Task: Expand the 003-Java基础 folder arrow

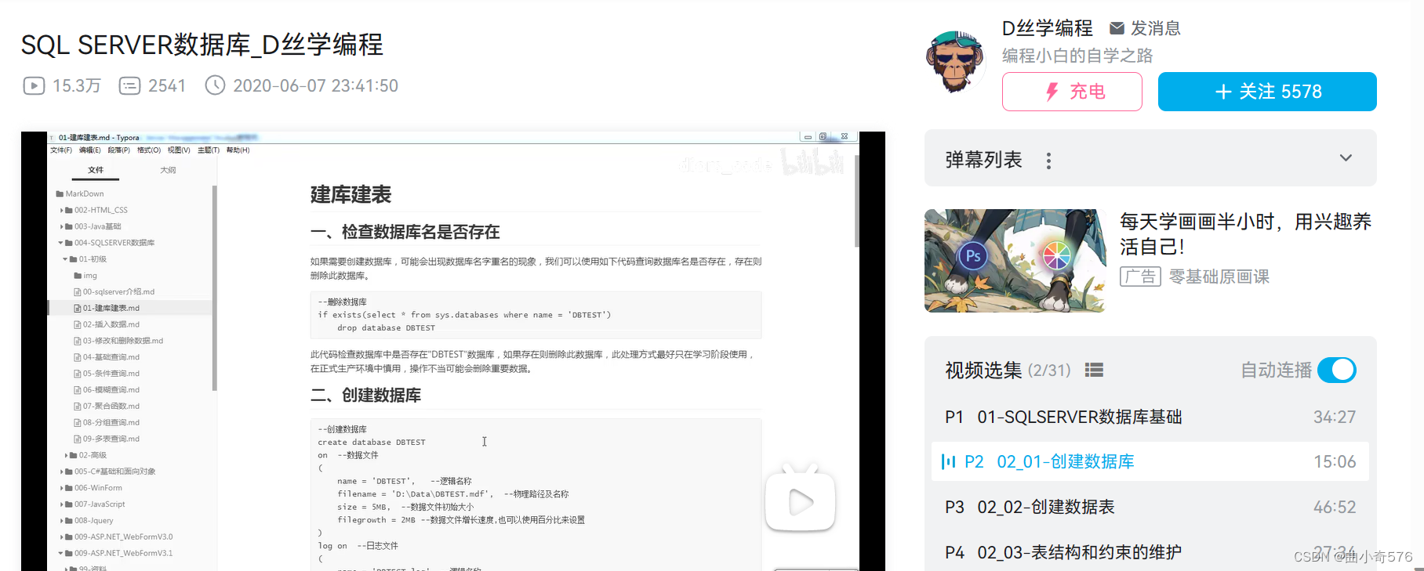Action: pos(62,226)
